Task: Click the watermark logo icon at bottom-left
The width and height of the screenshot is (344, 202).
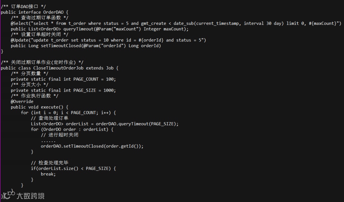Action: click(x=9, y=195)
